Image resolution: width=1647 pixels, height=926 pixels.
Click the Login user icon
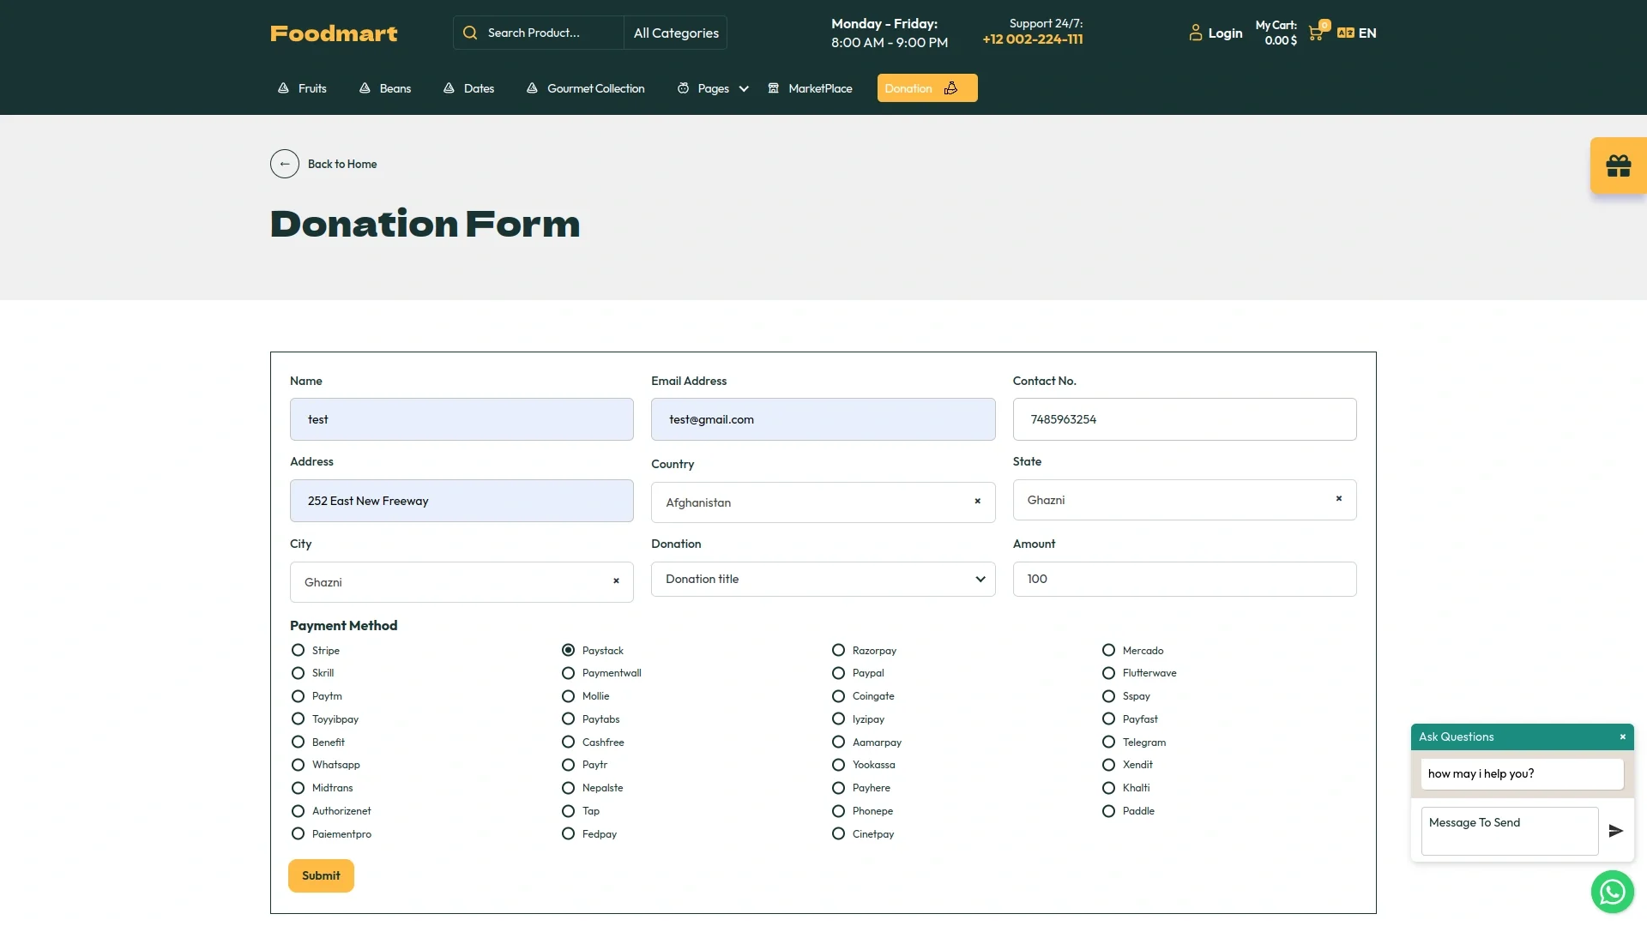(1195, 33)
